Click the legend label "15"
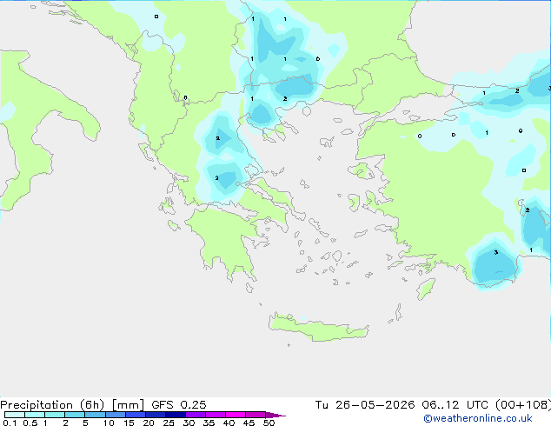 (x=129, y=423)
